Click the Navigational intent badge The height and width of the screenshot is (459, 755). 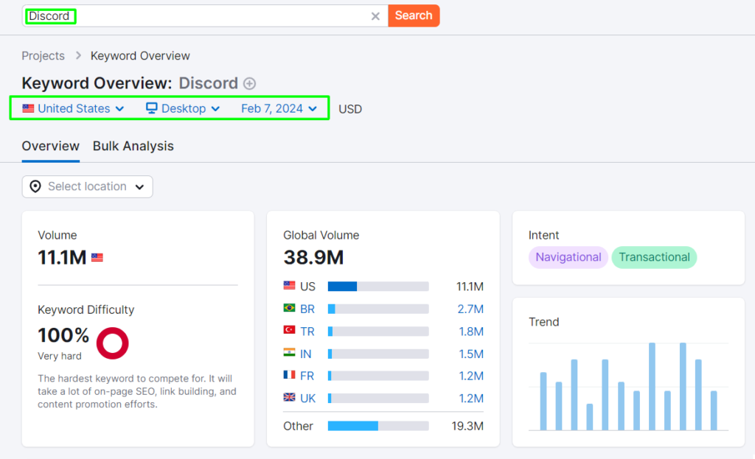click(x=568, y=257)
